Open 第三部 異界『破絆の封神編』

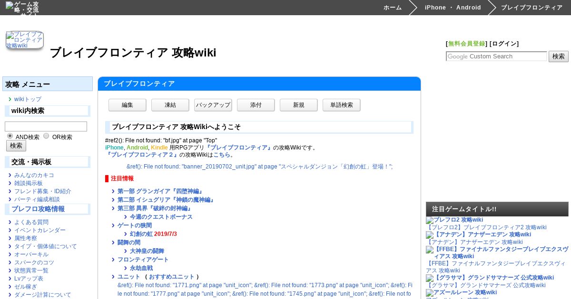(x=155, y=208)
